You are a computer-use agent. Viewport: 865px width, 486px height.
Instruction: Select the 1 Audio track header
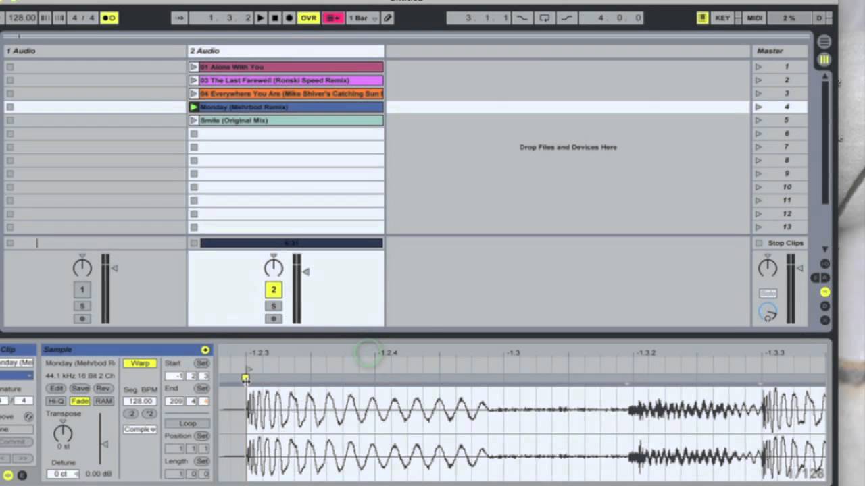click(x=94, y=51)
